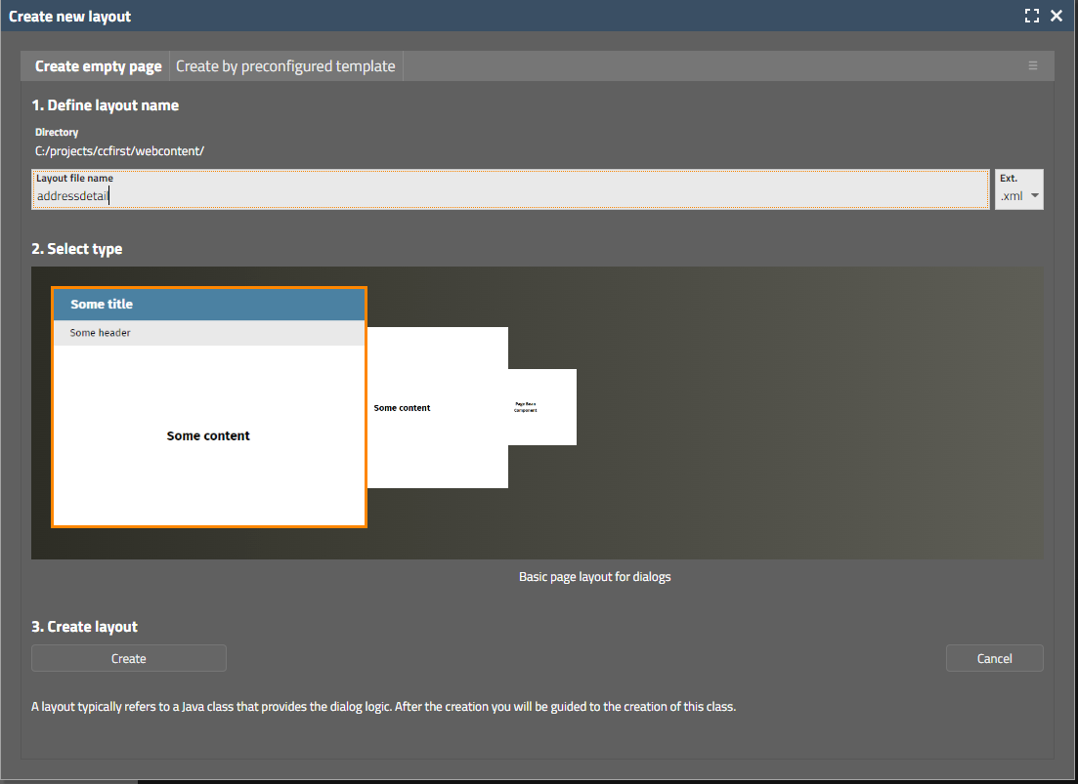Viewport: 1078px width, 784px height.
Task: Choose the middle Some content layout thumbnail
Action: [x=437, y=407]
